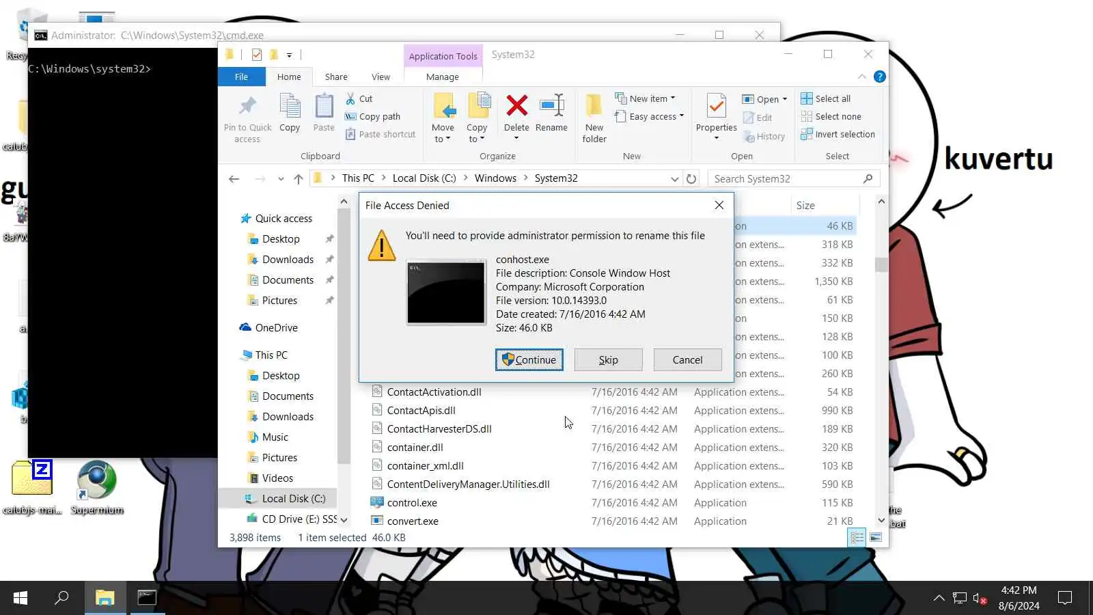Click the red Delete icon
Image resolution: width=1093 pixels, height=615 pixels.
[x=516, y=105]
